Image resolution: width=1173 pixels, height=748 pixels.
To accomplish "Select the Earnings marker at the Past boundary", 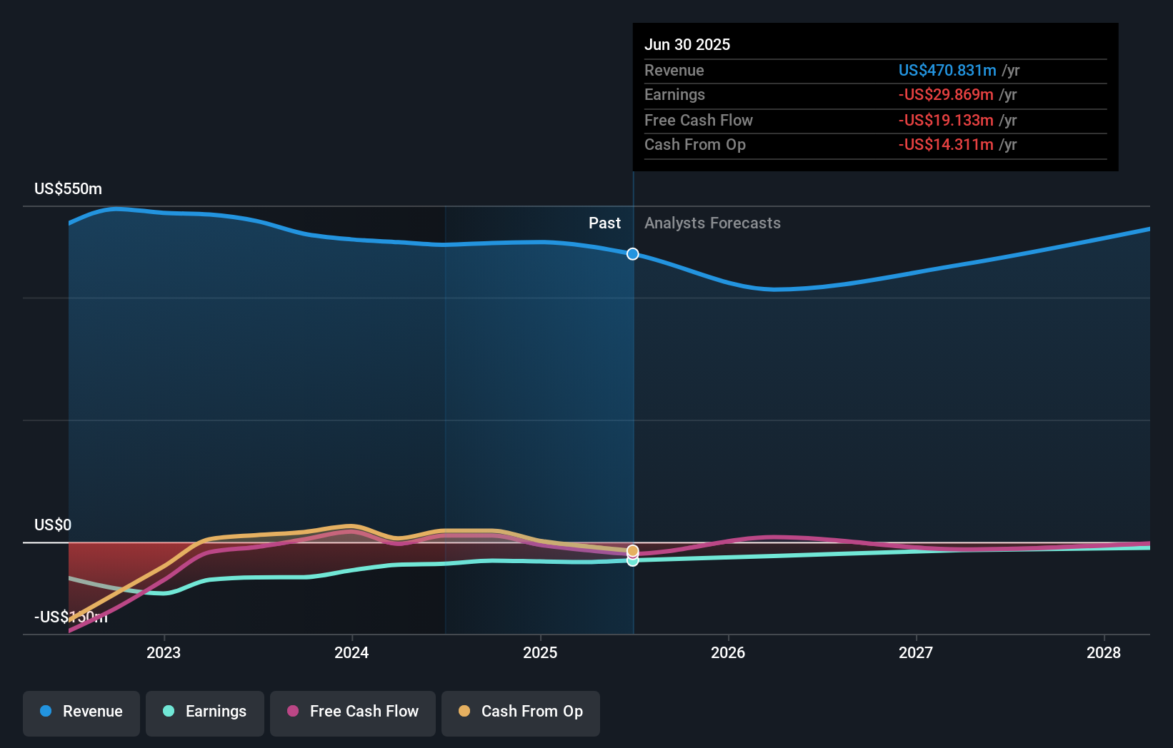I will click(x=632, y=561).
